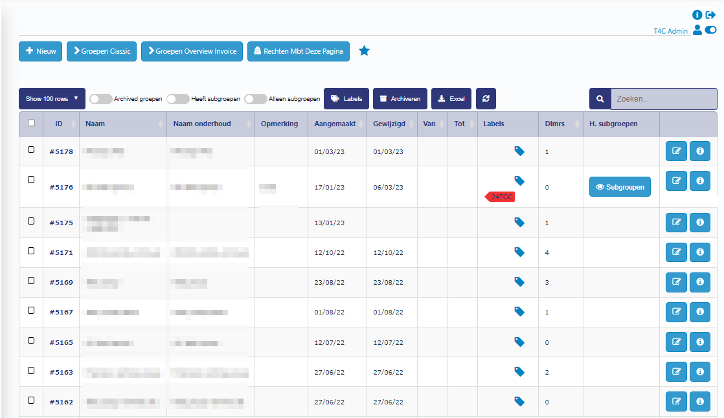This screenshot has height=418, width=724.
Task: Click the Subgroupen button for #5176
Action: (x=620, y=187)
